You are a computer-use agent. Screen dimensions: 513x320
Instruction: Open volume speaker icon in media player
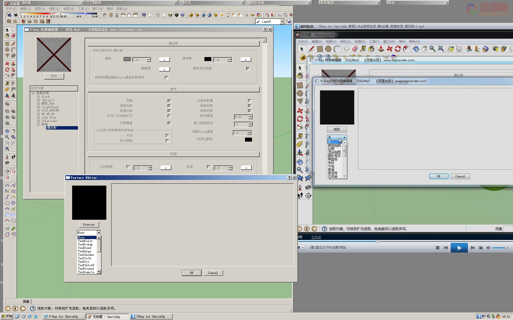(x=488, y=248)
